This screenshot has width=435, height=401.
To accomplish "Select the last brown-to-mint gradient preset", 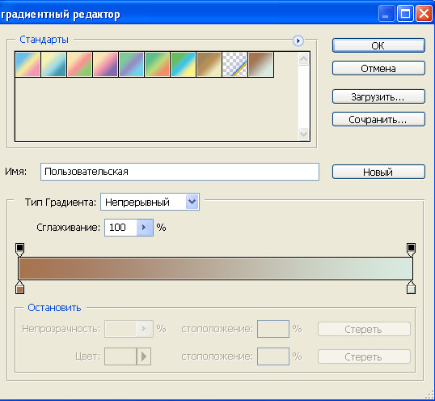I will tap(261, 65).
